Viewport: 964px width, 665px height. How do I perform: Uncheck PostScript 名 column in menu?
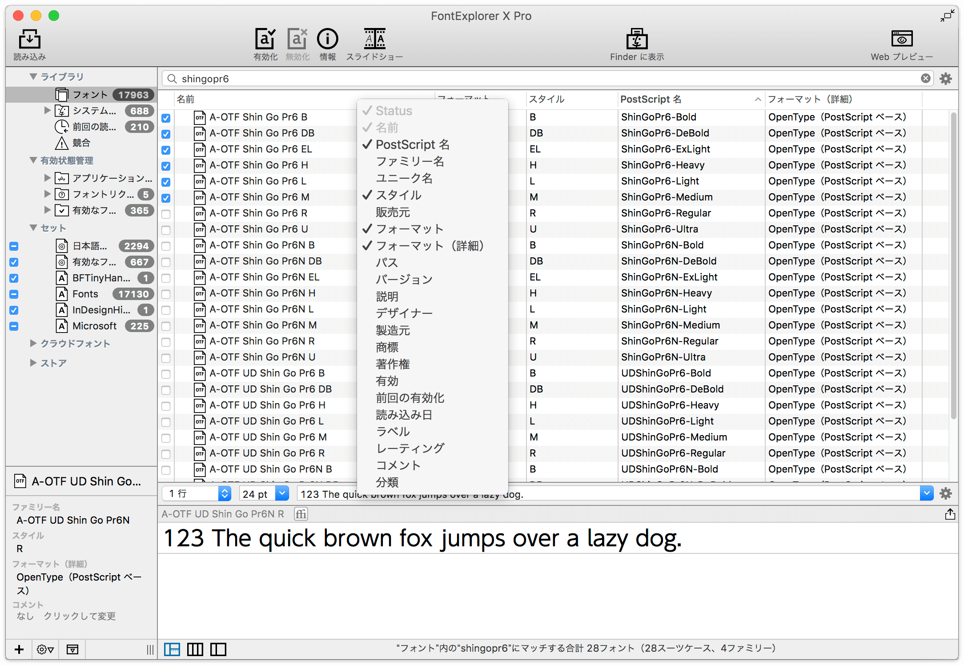(432, 144)
